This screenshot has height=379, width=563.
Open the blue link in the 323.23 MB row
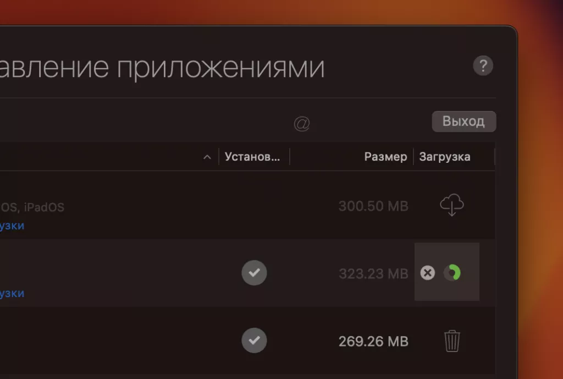(11, 293)
